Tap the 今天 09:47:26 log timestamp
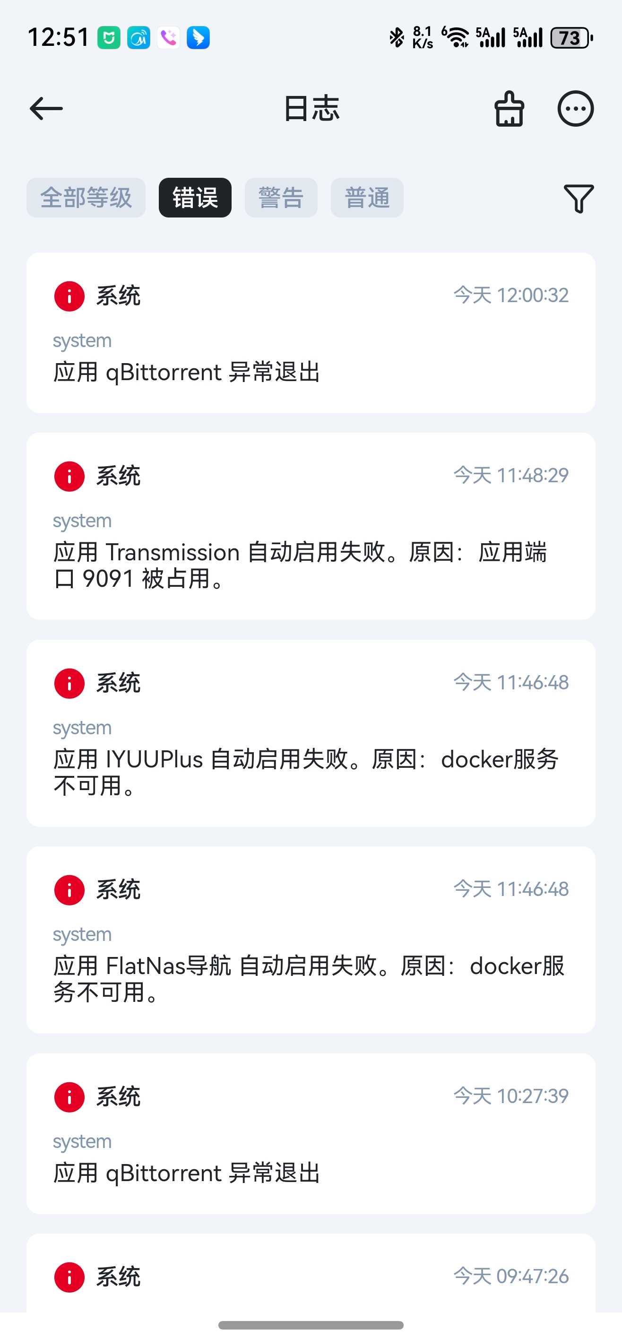The image size is (622, 1339). (511, 1276)
